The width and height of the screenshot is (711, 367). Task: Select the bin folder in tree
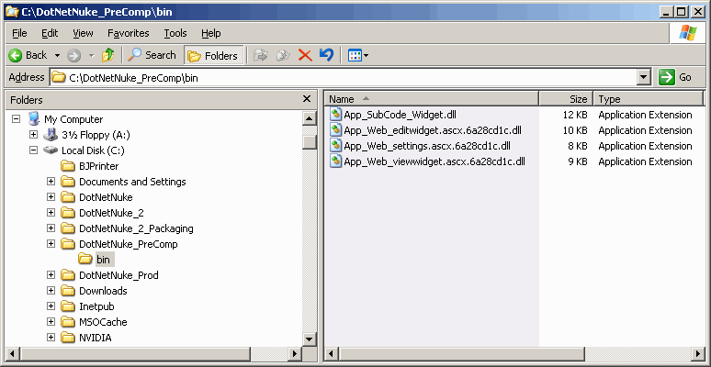click(x=103, y=260)
